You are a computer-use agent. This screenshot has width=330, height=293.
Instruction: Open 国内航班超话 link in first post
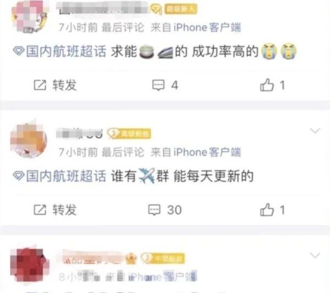[x=66, y=51]
